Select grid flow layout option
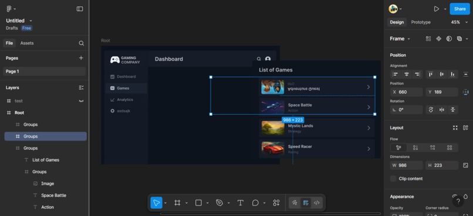Viewport: 473px width, 216px height. [x=450, y=148]
